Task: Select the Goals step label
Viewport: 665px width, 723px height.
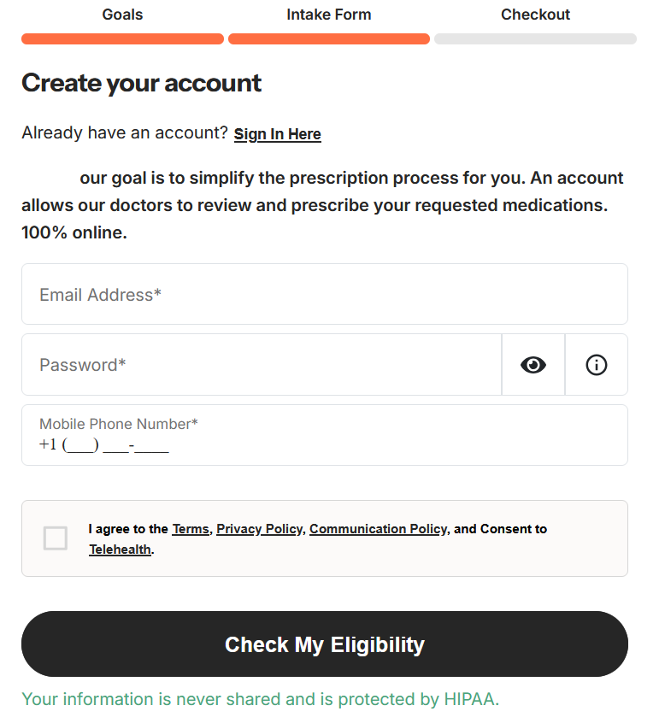Action: tap(122, 15)
